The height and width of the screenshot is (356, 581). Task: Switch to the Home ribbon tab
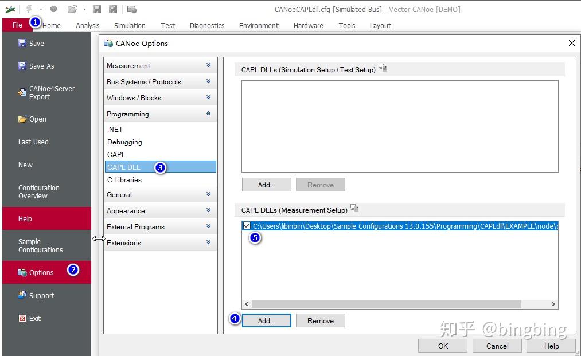click(x=51, y=26)
